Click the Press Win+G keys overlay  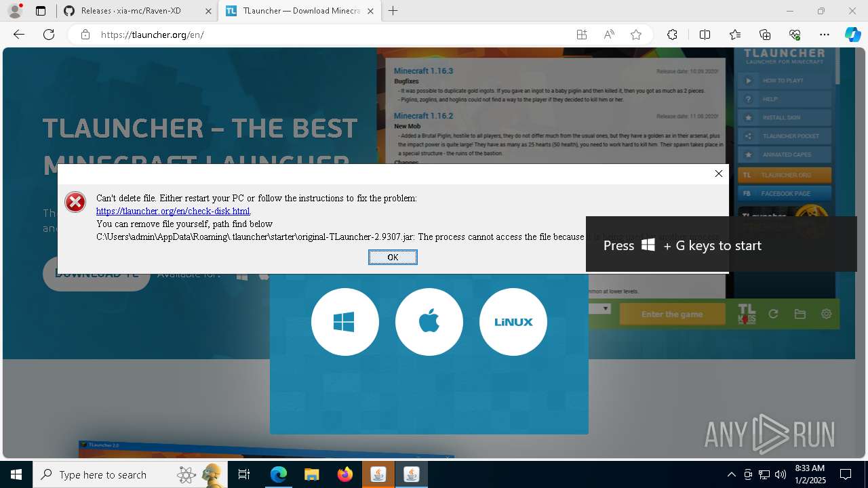tap(722, 244)
